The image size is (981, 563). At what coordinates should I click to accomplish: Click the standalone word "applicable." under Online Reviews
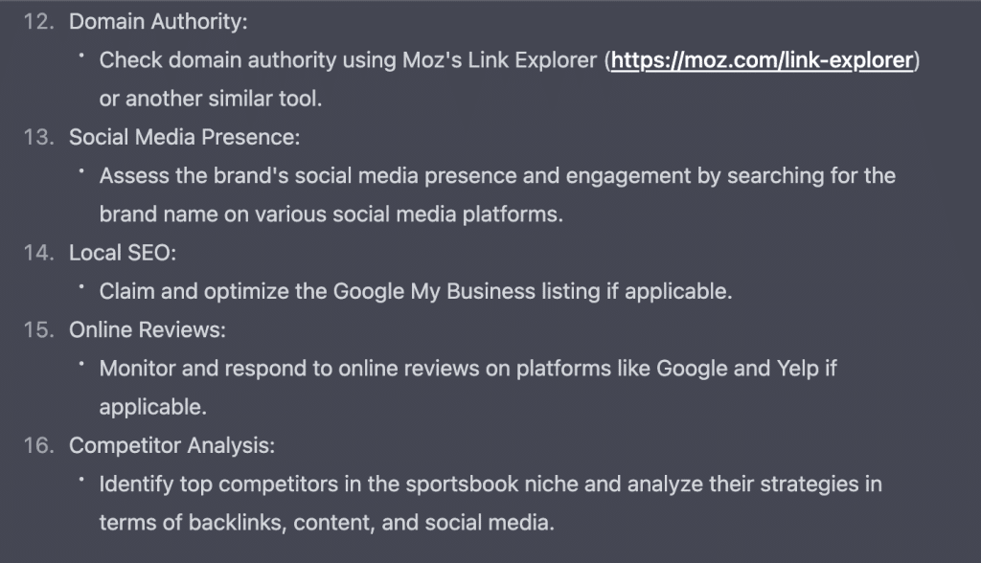(152, 407)
